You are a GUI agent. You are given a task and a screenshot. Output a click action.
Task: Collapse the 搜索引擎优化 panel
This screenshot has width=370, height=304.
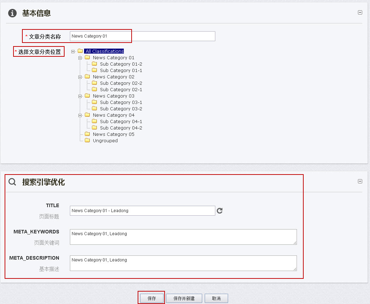coord(360,181)
